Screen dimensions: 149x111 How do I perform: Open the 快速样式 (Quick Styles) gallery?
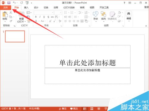point(112,16)
